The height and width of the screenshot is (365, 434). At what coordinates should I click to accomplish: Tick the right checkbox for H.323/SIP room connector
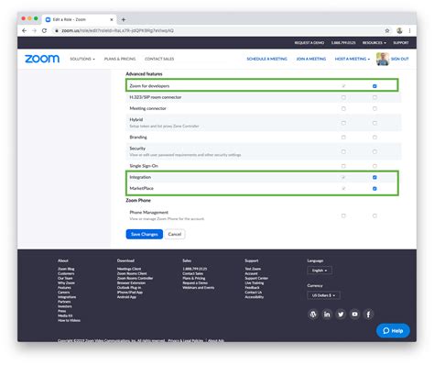pyautogui.click(x=374, y=97)
